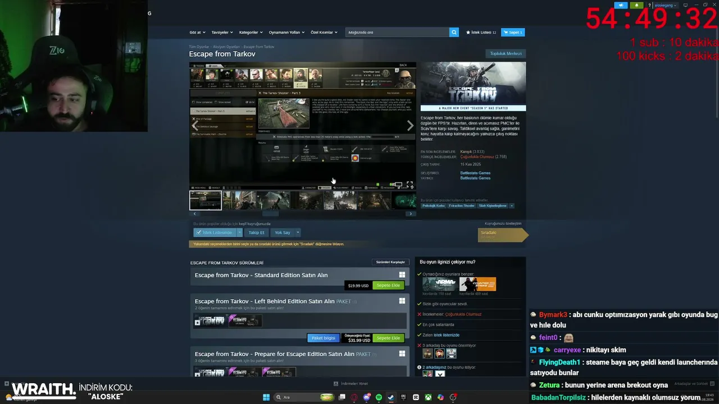719x404 pixels.
Task: Click the Kuyruğunuzu özelleştirin link
Action: point(503,223)
